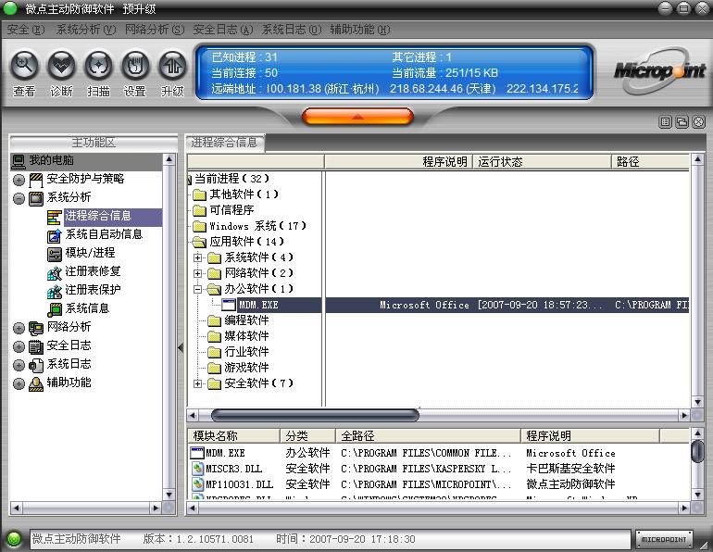Select MDM.EXE row in module list

pos(439,453)
